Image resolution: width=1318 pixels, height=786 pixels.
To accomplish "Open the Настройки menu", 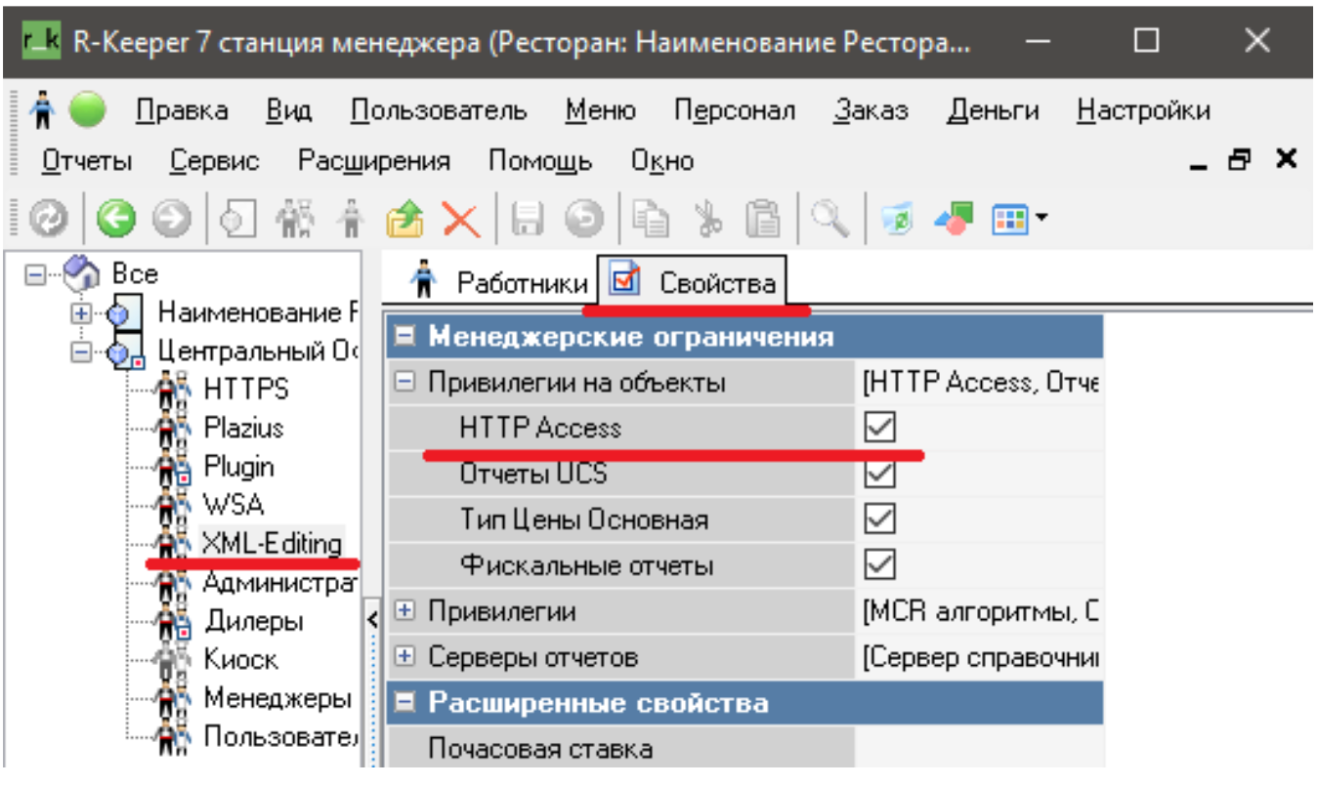I will pyautogui.click(x=1143, y=110).
